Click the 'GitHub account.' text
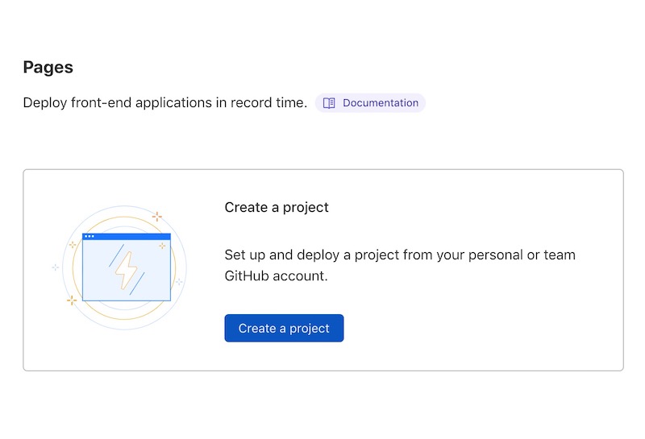 pos(276,275)
